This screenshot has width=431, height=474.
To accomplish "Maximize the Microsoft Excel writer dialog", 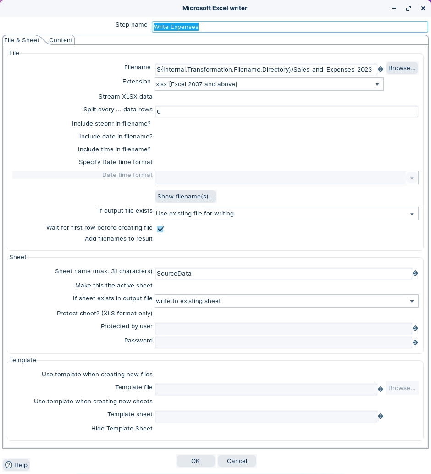I will point(408,8).
